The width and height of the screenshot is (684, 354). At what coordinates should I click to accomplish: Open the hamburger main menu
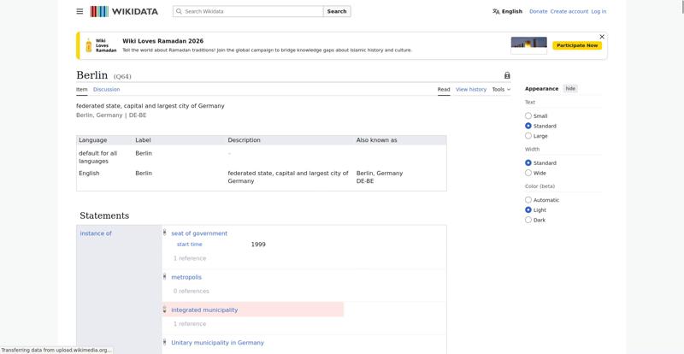(80, 12)
